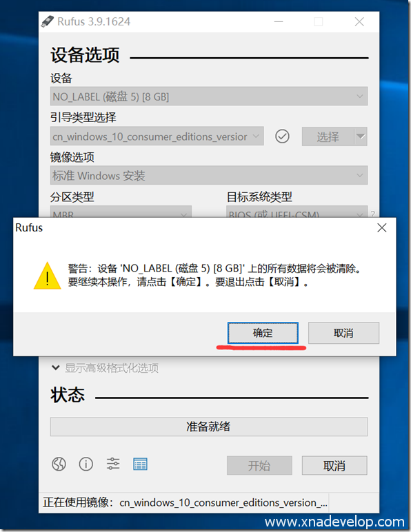Close the Rufus warning dialog

click(382, 227)
